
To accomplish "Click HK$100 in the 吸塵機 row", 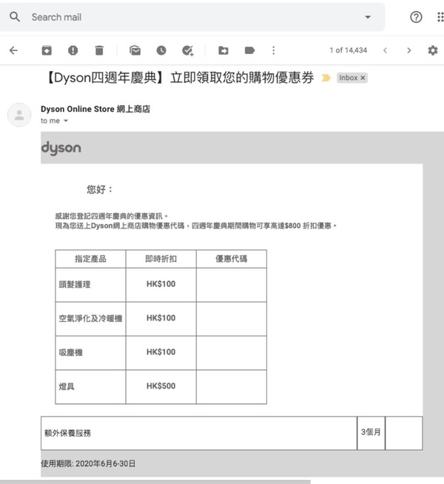I will point(161,352).
